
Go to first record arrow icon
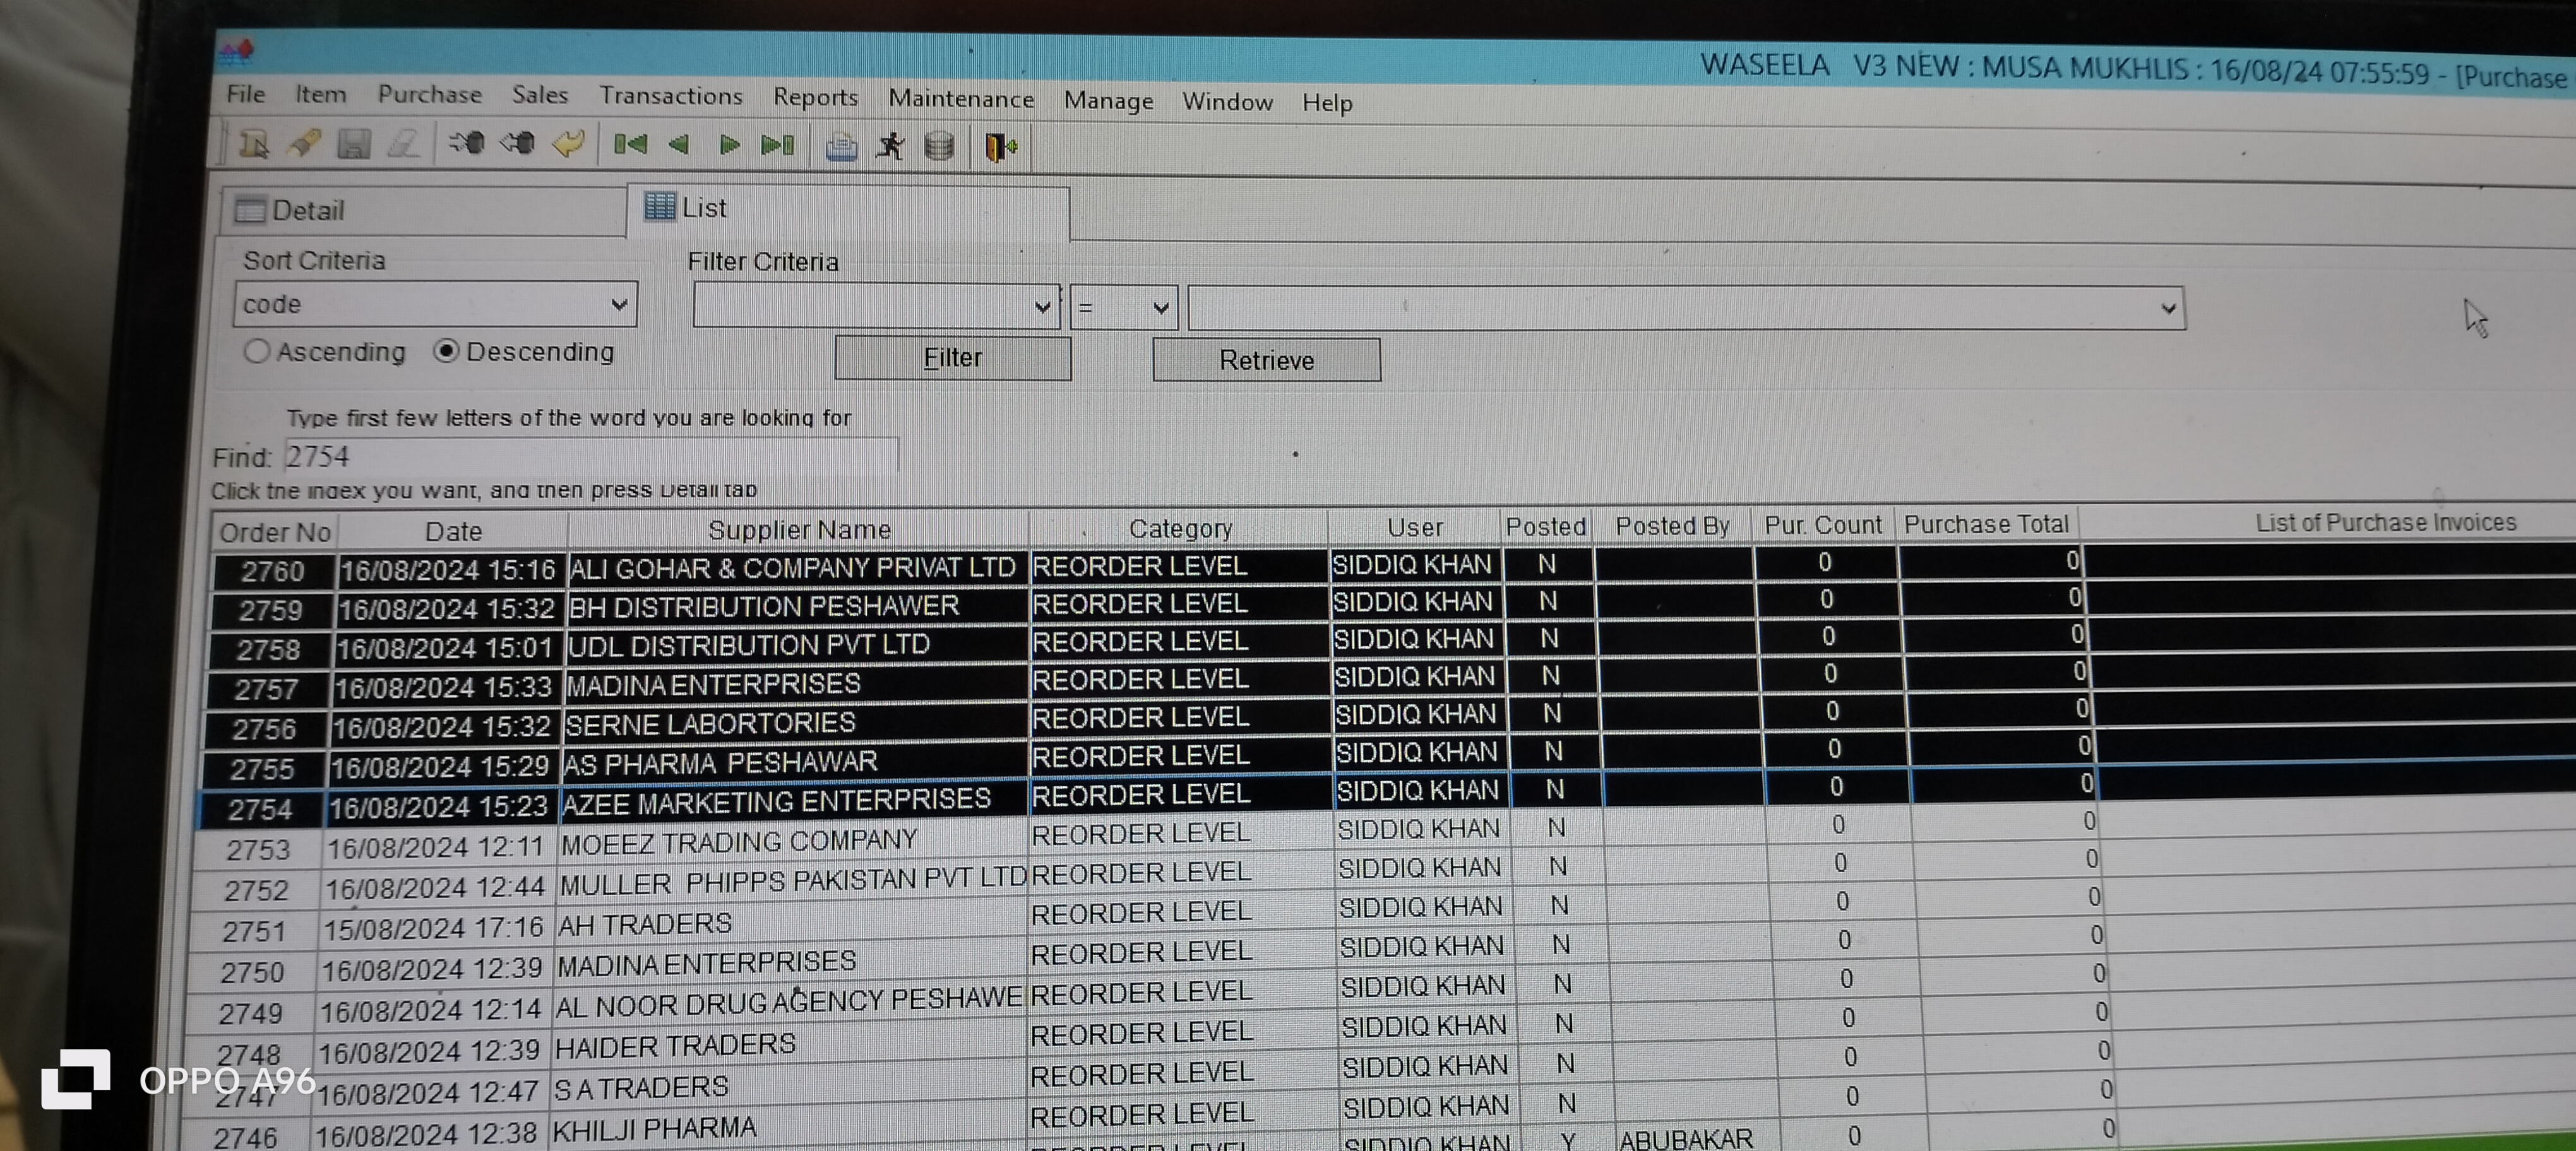(x=630, y=145)
